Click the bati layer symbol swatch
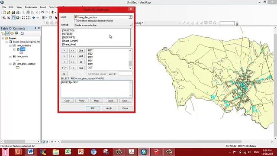The height and width of the screenshot is (156, 277). click(21, 53)
